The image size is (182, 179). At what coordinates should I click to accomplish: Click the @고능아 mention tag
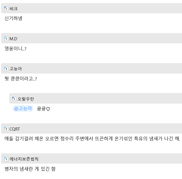pyautogui.click(x=23, y=109)
